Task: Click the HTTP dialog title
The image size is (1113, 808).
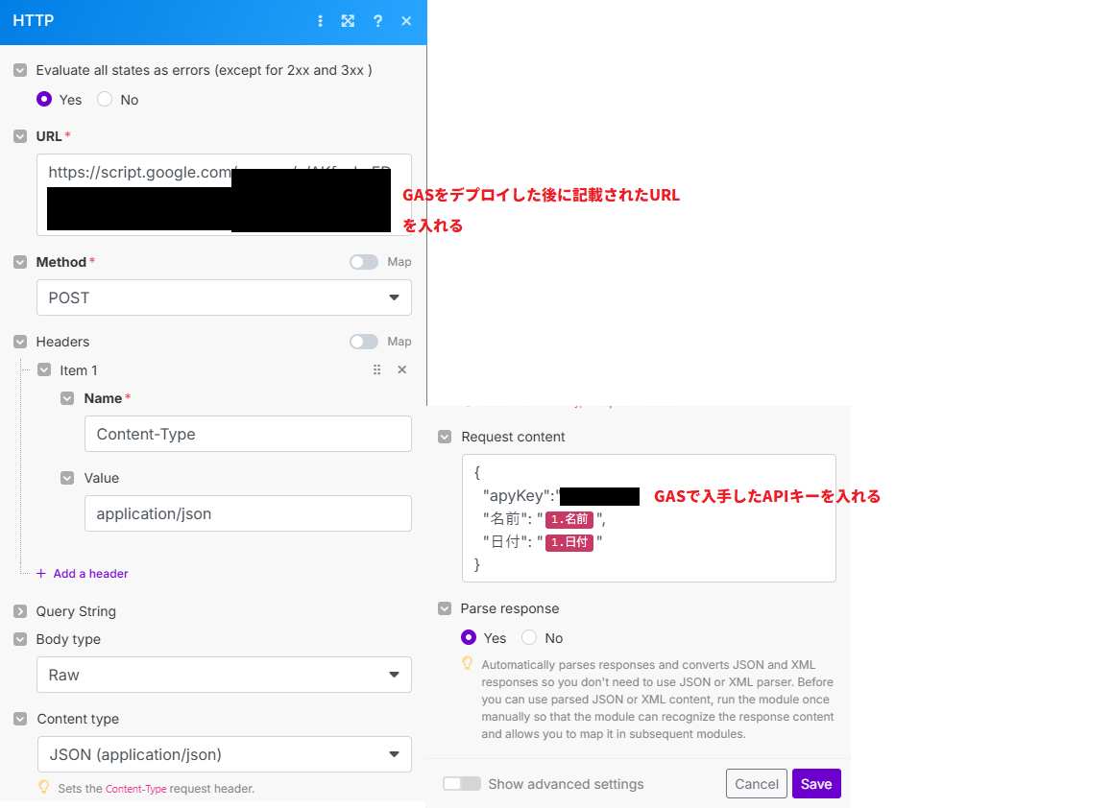Action: [34, 20]
